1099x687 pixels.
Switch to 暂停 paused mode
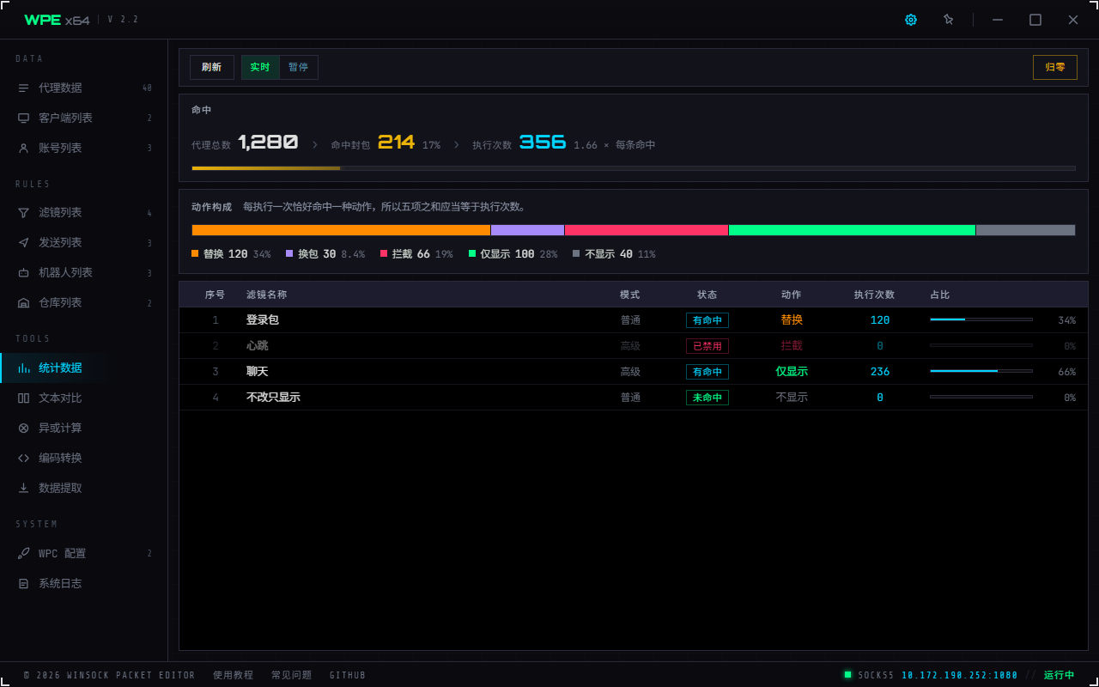pyautogui.click(x=298, y=67)
